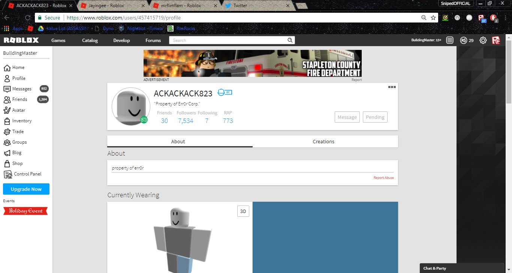Open Develop in the top navigation
This screenshot has width=512, height=273.
tap(121, 40)
